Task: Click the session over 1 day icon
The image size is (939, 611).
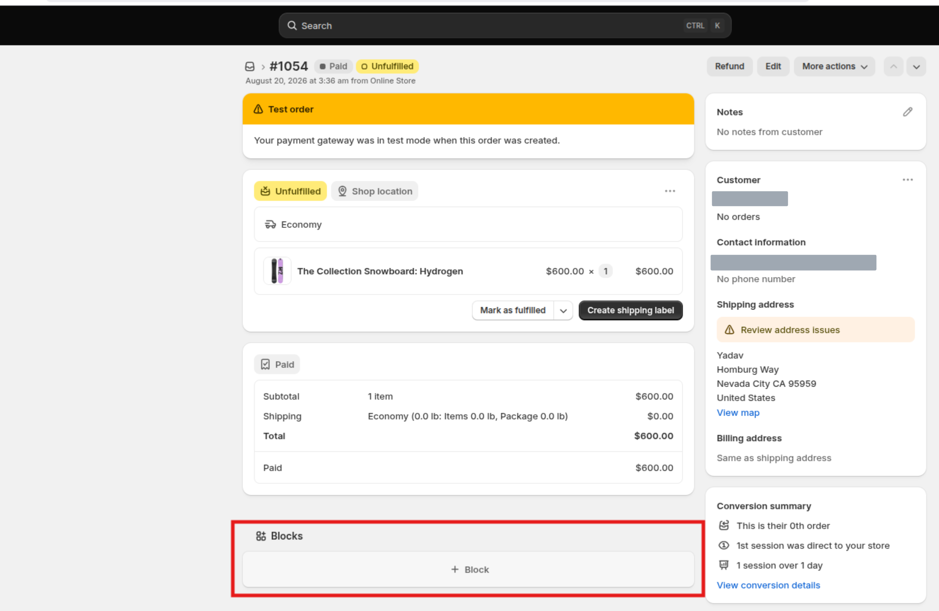Action: click(724, 565)
